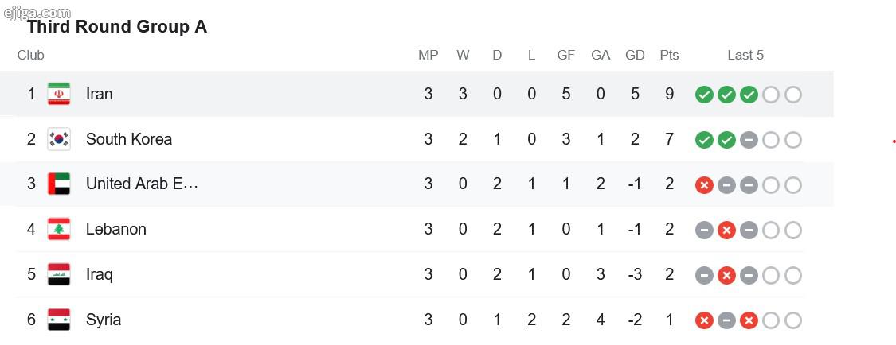The image size is (896, 345).
Task: Click South Korea's gray draw icon
Action: (749, 140)
